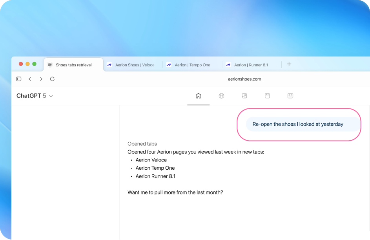The image size is (370, 240).
Task: Switch to Shoes tabs retrieval tab
Action: [x=74, y=65]
